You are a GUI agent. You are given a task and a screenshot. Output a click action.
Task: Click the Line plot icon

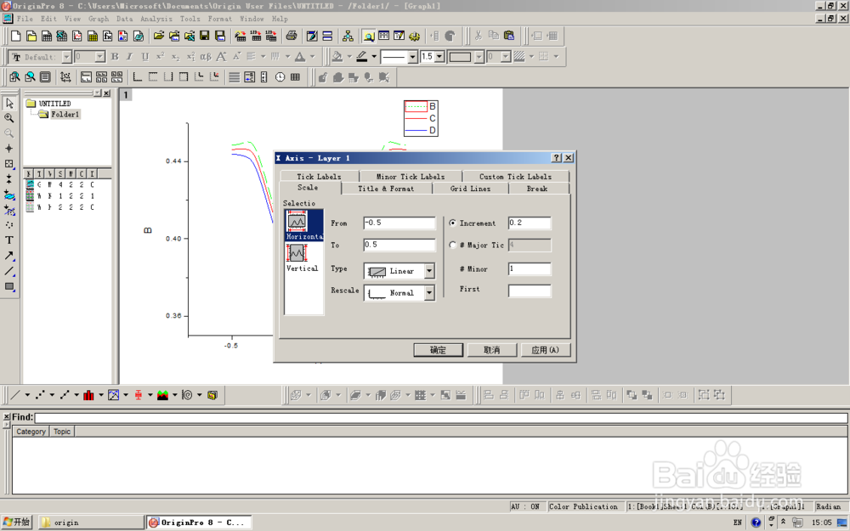pyautogui.click(x=15, y=395)
